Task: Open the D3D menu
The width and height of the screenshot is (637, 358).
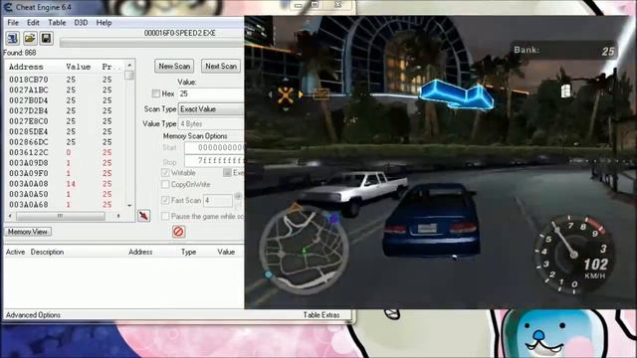Action: click(81, 23)
